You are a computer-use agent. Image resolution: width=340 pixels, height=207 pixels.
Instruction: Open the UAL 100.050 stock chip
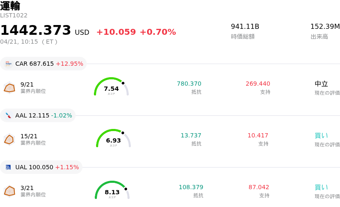pyautogui.click(x=42, y=167)
